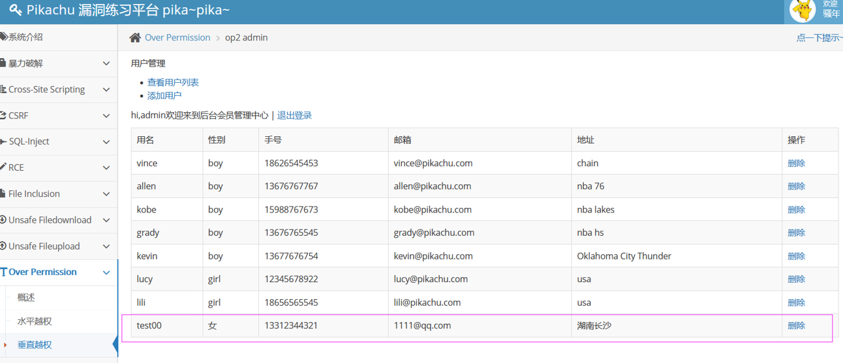The image size is (843, 363).
Task: Click the 添加用户 link
Action: pos(164,95)
